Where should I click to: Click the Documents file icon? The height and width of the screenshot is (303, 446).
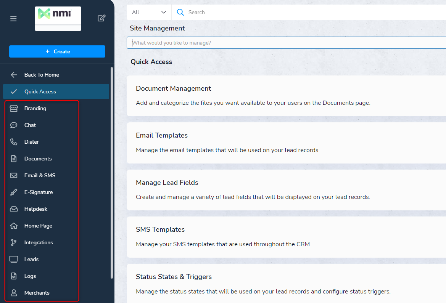[x=14, y=159]
